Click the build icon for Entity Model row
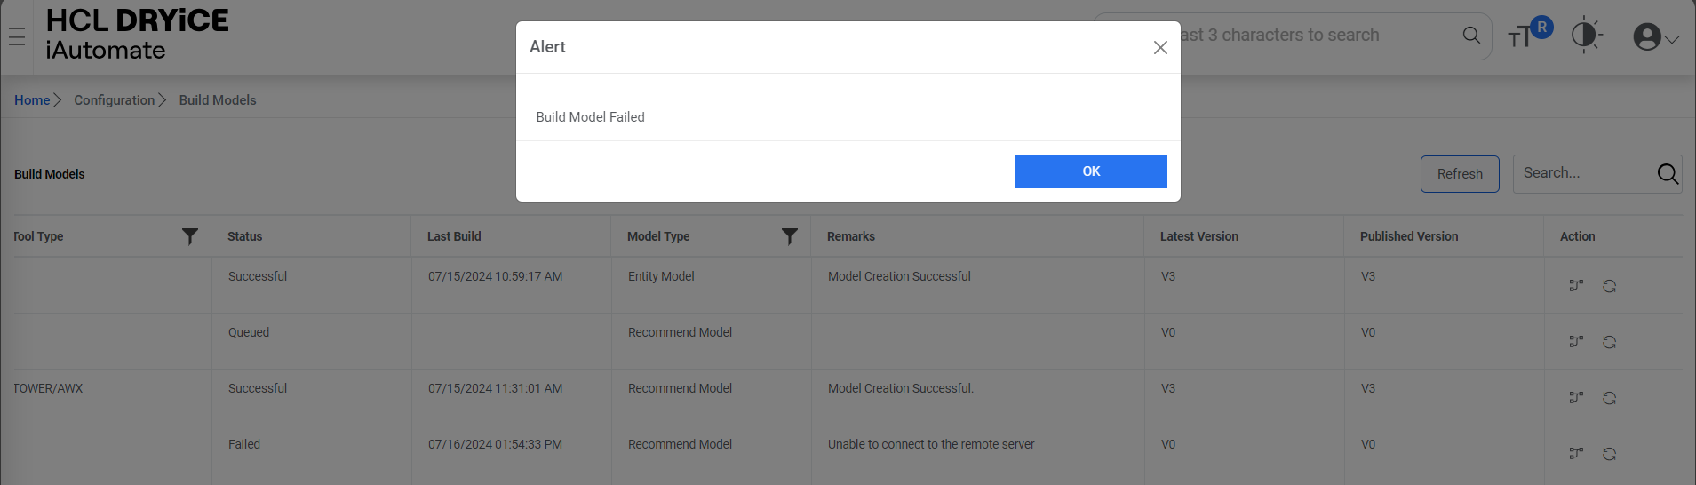This screenshot has width=1696, height=485. (x=1576, y=286)
